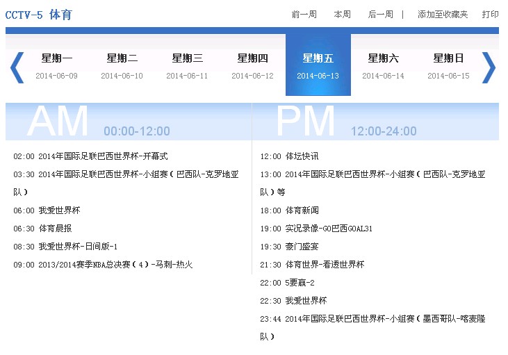Click the 13:00 世界杯小组赛 replay listing
The image size is (508, 355).
click(372, 183)
